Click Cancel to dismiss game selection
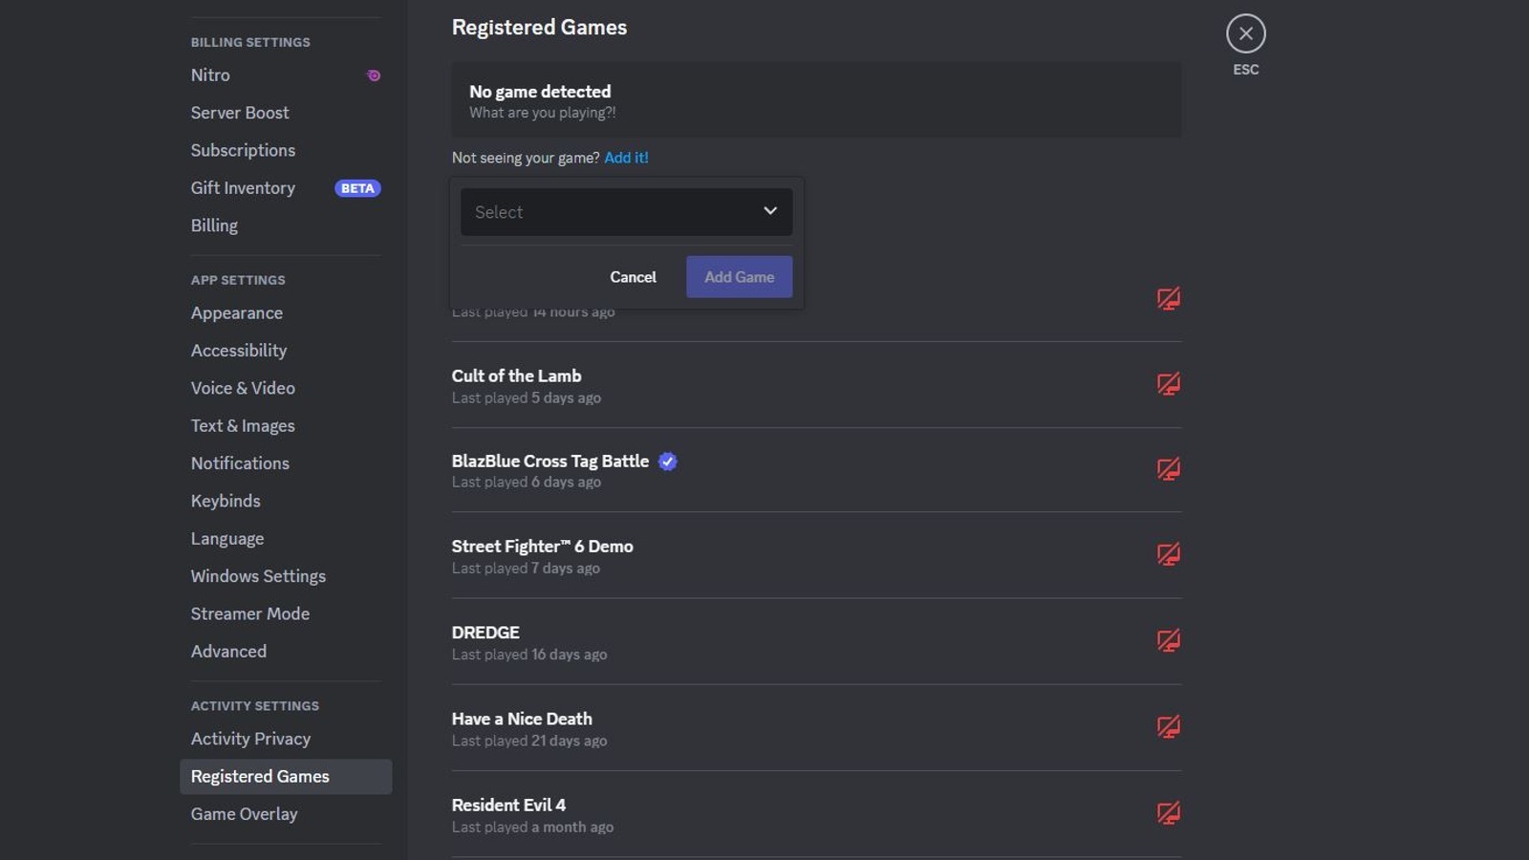 [633, 276]
